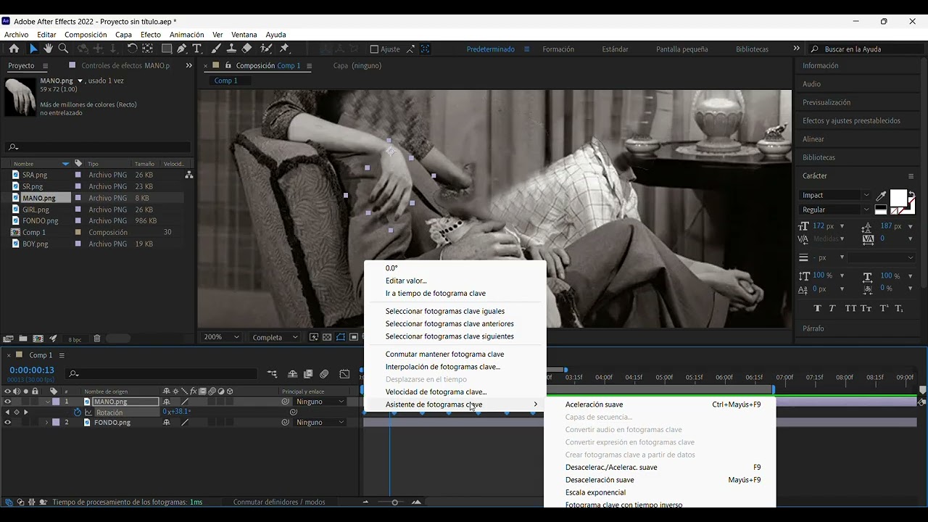Click Conmutar definidores / modos button
This screenshot has width=928, height=522.
point(279,502)
